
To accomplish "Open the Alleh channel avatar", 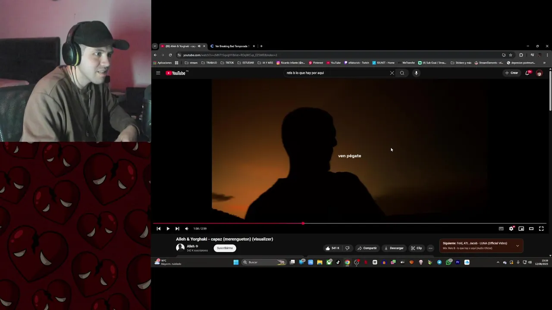I will pyautogui.click(x=180, y=248).
